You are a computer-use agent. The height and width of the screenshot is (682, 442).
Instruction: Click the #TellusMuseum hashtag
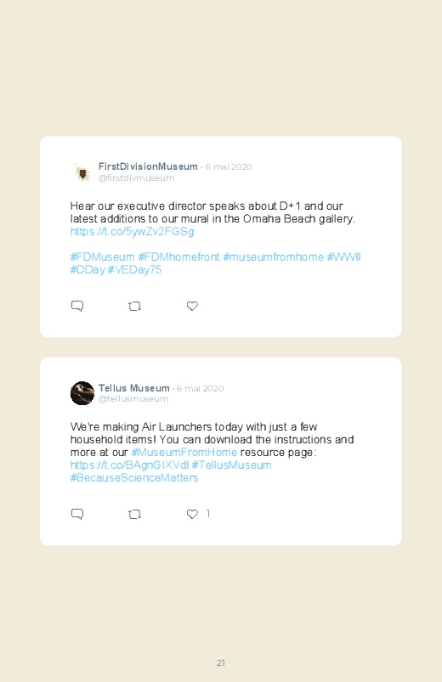coord(231,465)
